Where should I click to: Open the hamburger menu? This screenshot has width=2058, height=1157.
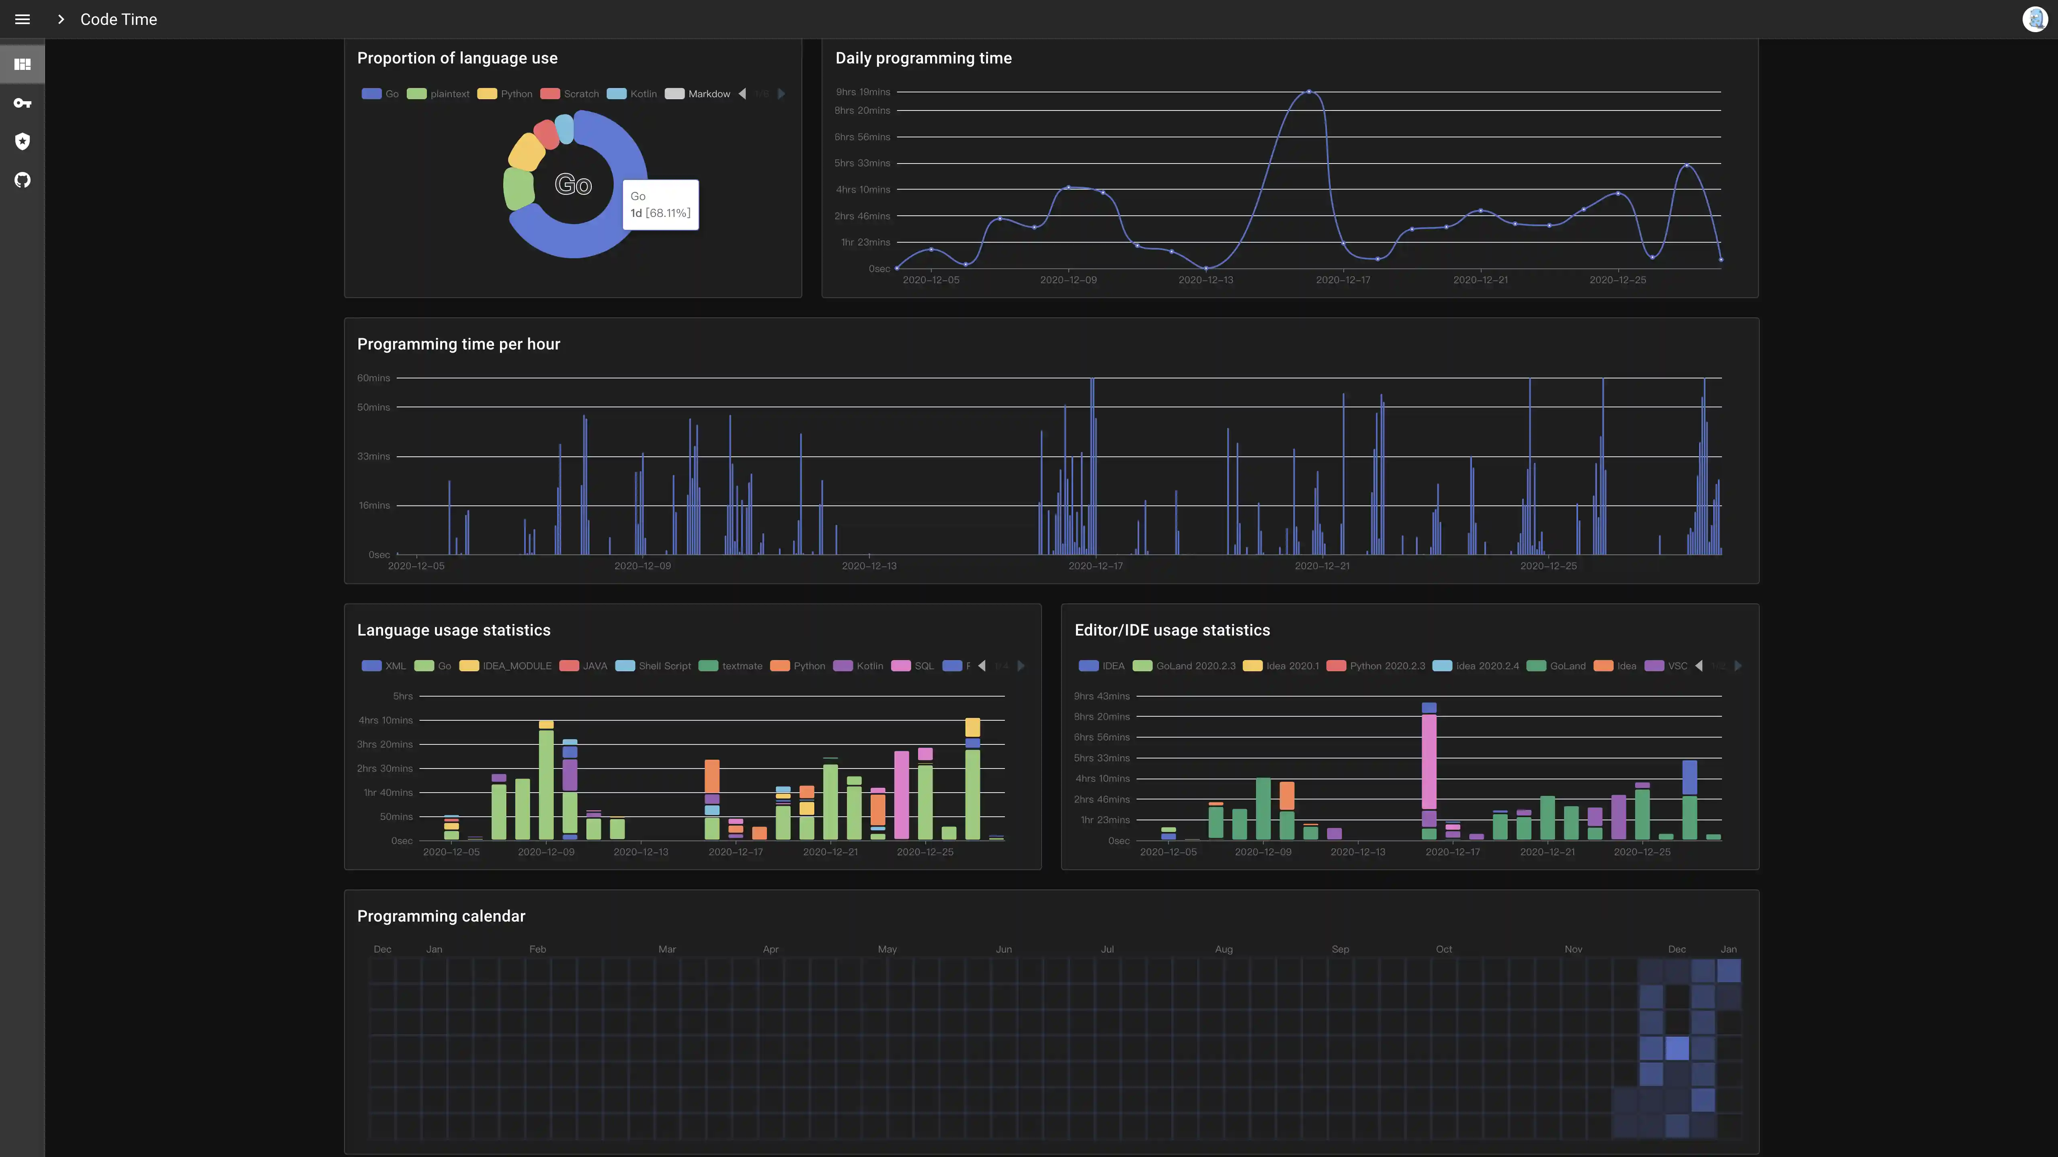pos(23,19)
